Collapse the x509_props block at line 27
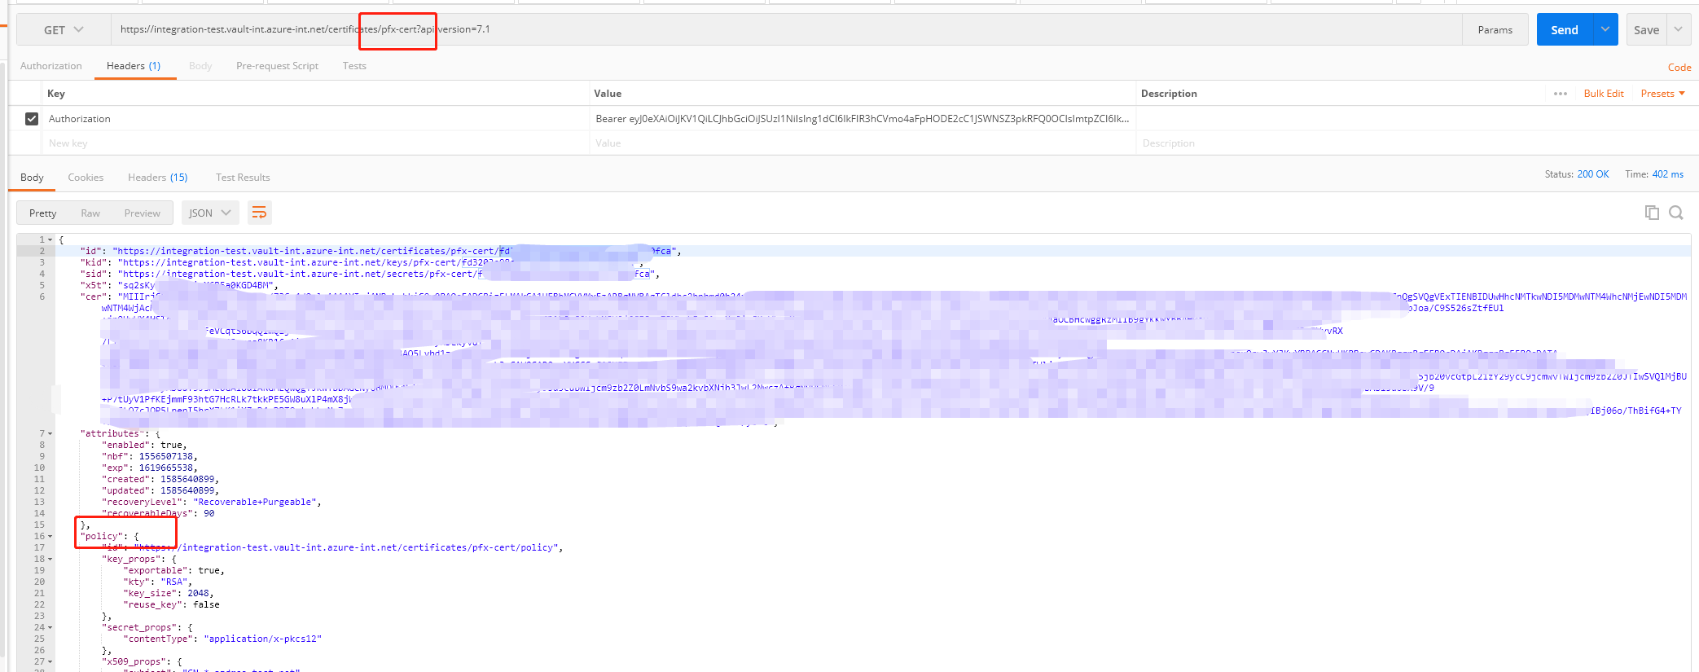Viewport: 1699px width, 672px height. point(50,662)
